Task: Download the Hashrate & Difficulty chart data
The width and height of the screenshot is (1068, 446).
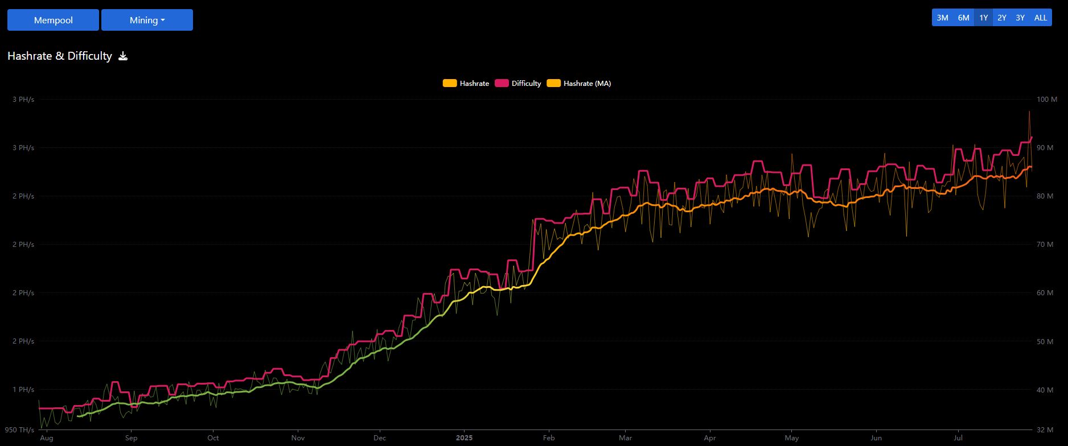Action: pos(123,56)
